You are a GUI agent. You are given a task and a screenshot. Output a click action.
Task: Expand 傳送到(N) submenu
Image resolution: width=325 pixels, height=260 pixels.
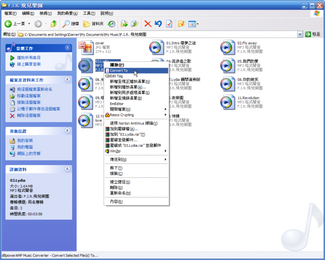point(137,159)
